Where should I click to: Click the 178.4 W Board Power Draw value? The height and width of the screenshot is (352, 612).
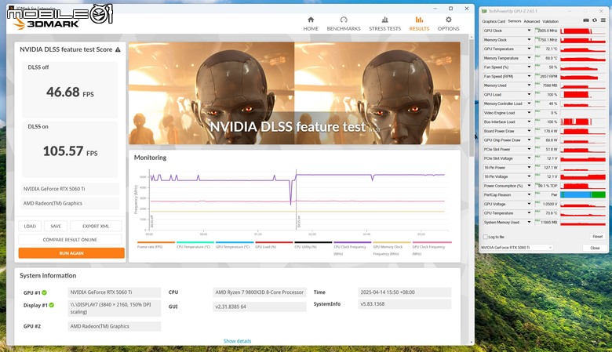click(550, 131)
